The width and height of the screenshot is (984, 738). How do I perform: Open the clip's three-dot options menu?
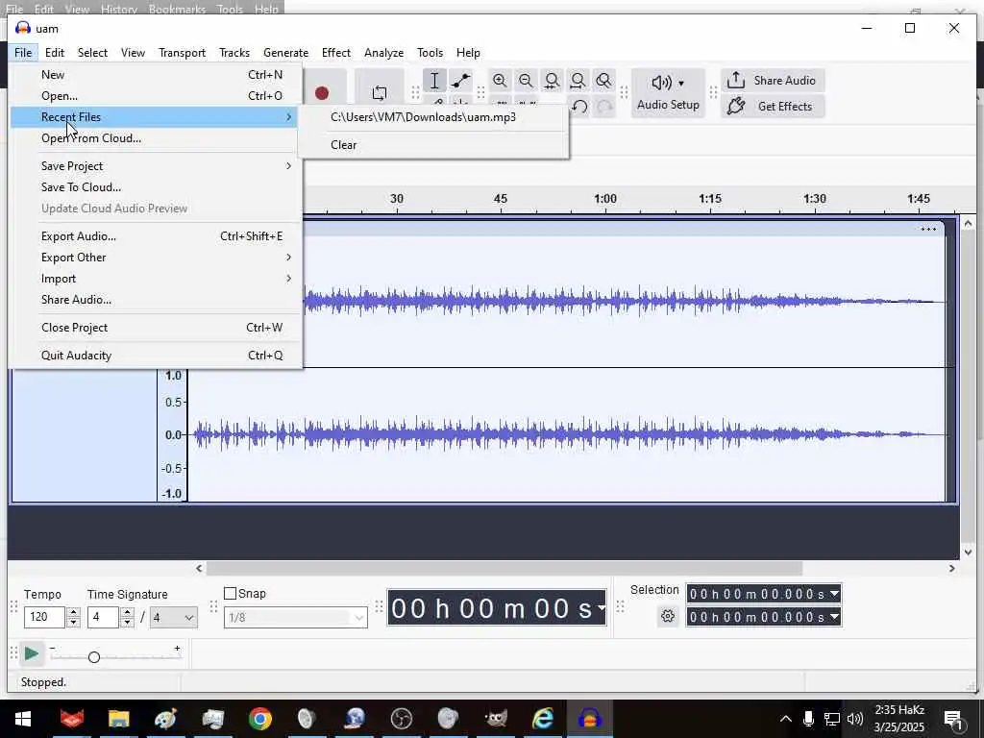click(928, 229)
